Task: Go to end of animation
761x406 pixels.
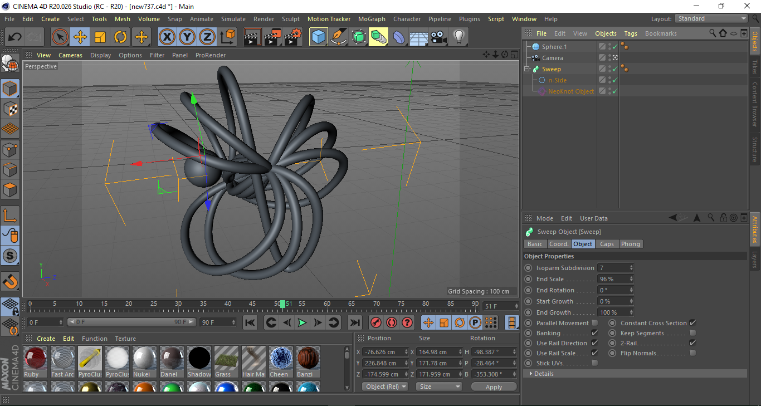Action: coord(354,322)
